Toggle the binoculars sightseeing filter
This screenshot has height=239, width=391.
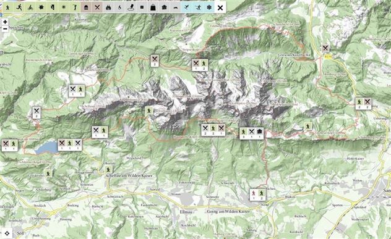point(108,7)
